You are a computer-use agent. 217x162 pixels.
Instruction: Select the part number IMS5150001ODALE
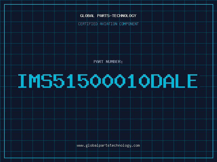pyautogui.click(x=108, y=81)
